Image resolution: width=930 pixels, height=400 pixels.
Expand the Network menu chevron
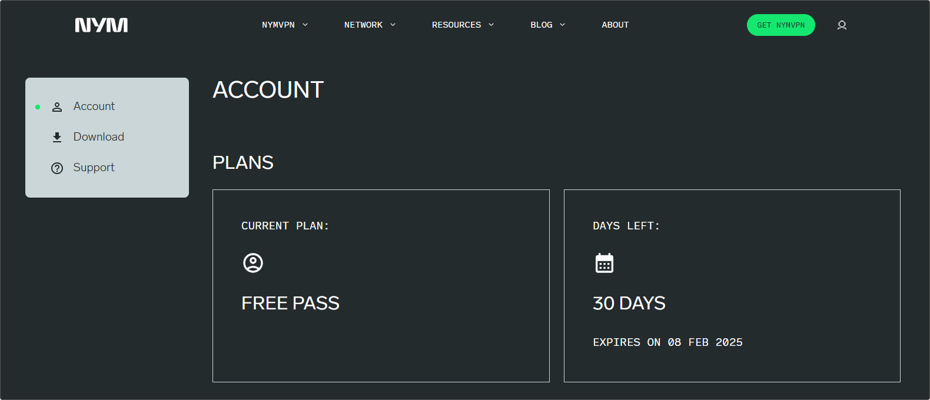[393, 25]
